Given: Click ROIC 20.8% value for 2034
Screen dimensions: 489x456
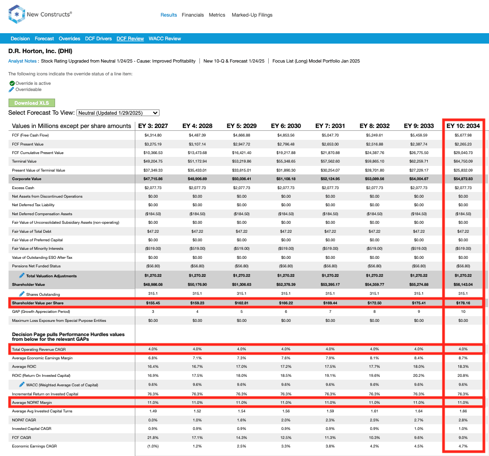Looking at the screenshot, I should 463,375.
